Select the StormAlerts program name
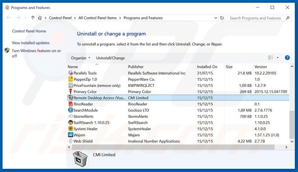Screen dimensions: 298x172 [x=83, y=116]
